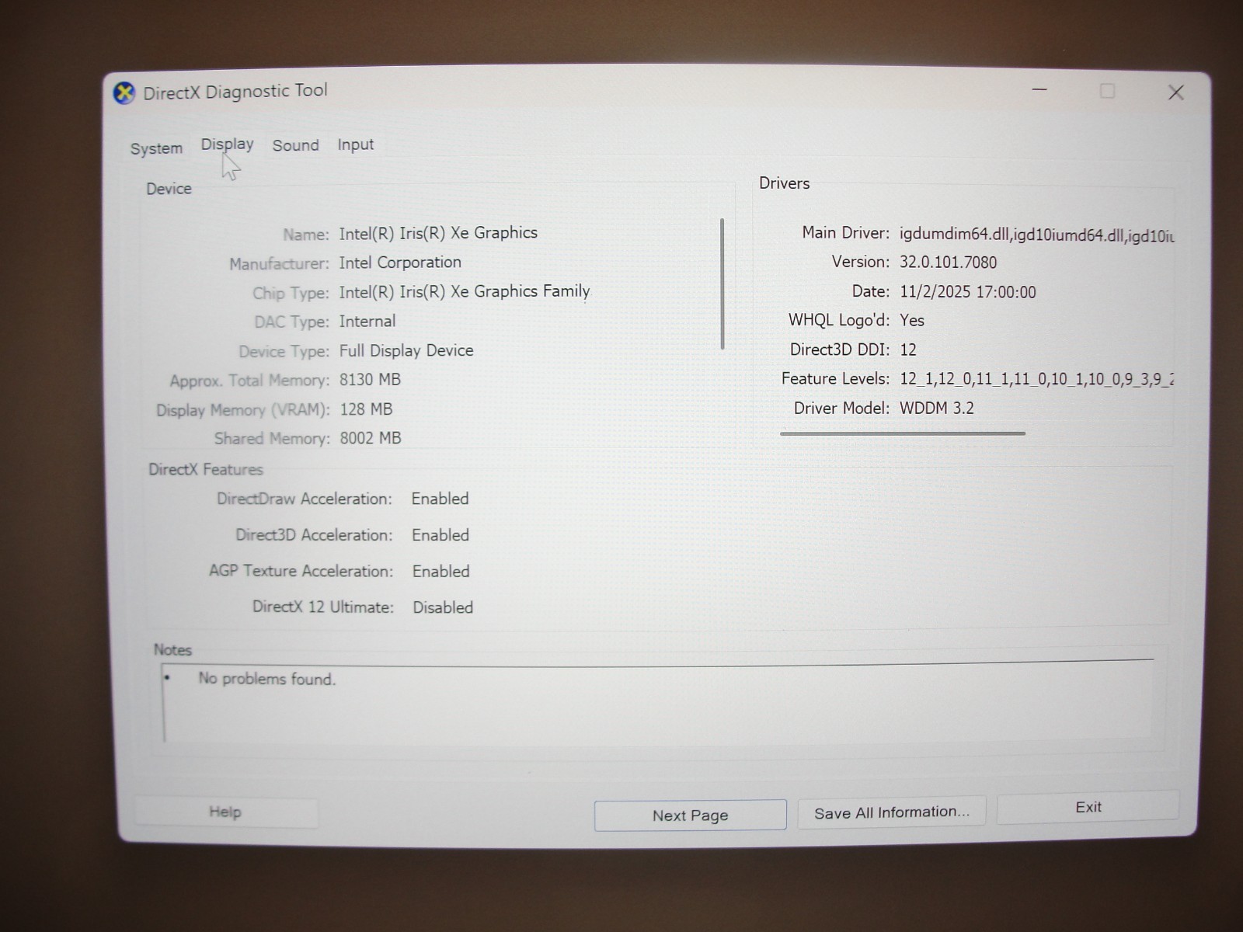Click the DirectX Diagnostic Tool title icon
The height and width of the screenshot is (932, 1243).
click(x=124, y=93)
